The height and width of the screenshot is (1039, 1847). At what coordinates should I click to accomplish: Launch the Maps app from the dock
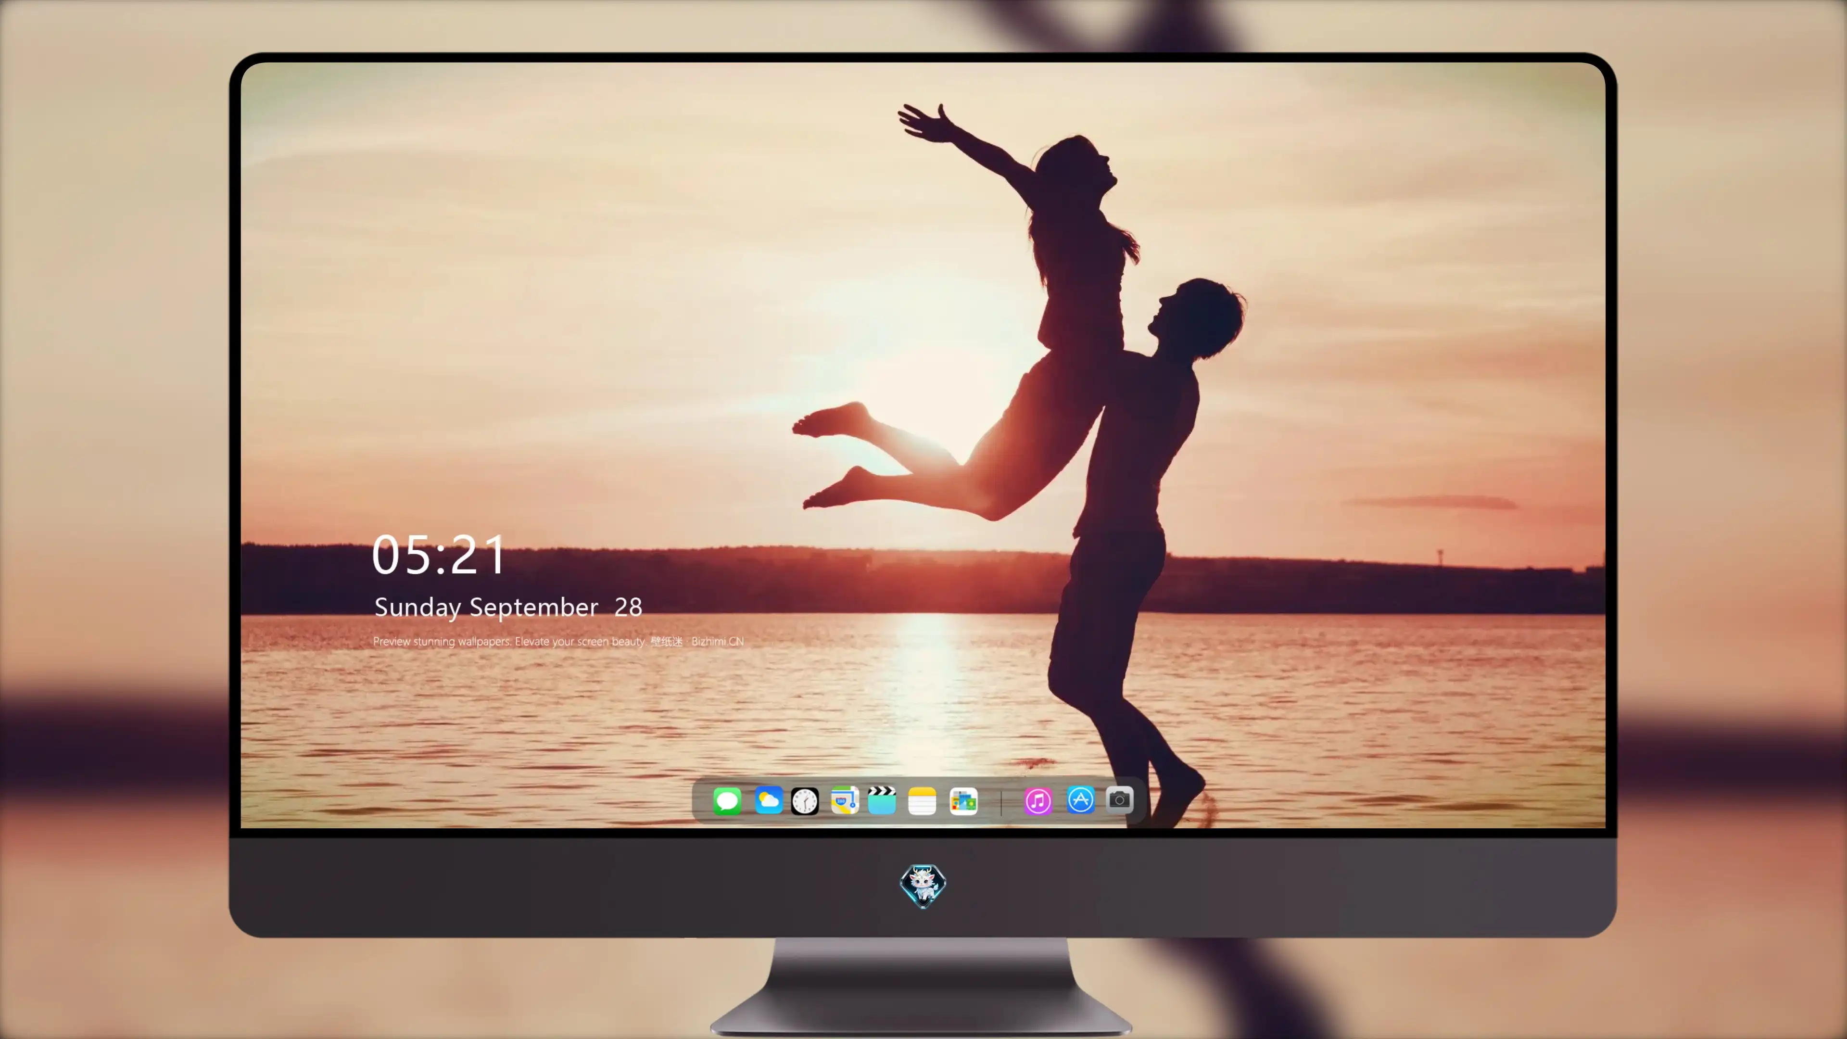845,800
